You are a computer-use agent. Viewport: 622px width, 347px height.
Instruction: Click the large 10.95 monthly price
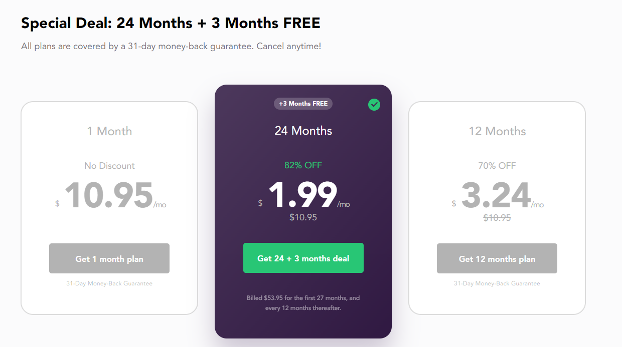click(109, 196)
